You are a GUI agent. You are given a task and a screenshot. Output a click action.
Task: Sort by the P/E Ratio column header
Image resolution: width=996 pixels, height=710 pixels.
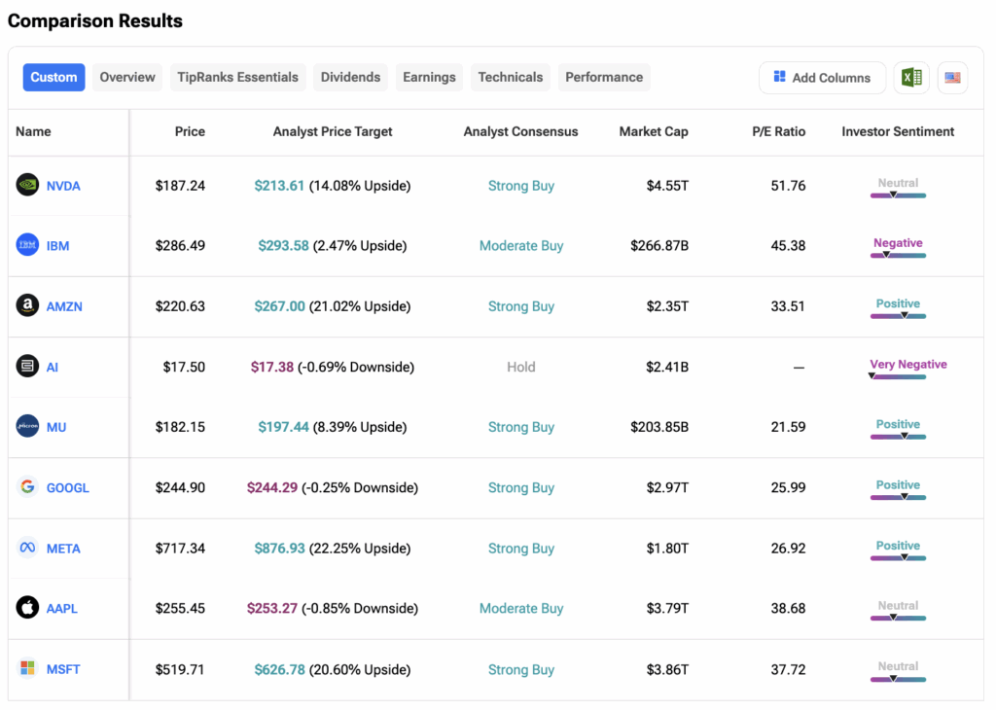point(778,131)
